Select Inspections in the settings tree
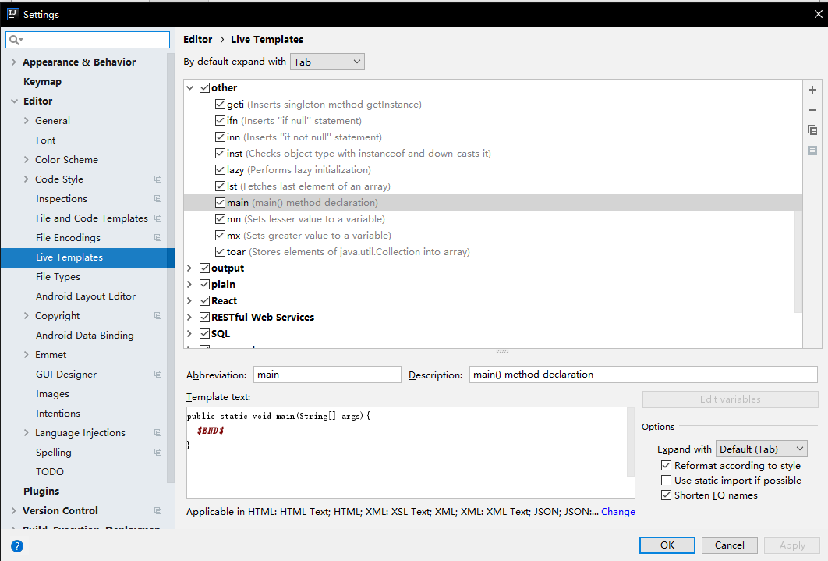This screenshot has height=561, width=828. (x=62, y=199)
